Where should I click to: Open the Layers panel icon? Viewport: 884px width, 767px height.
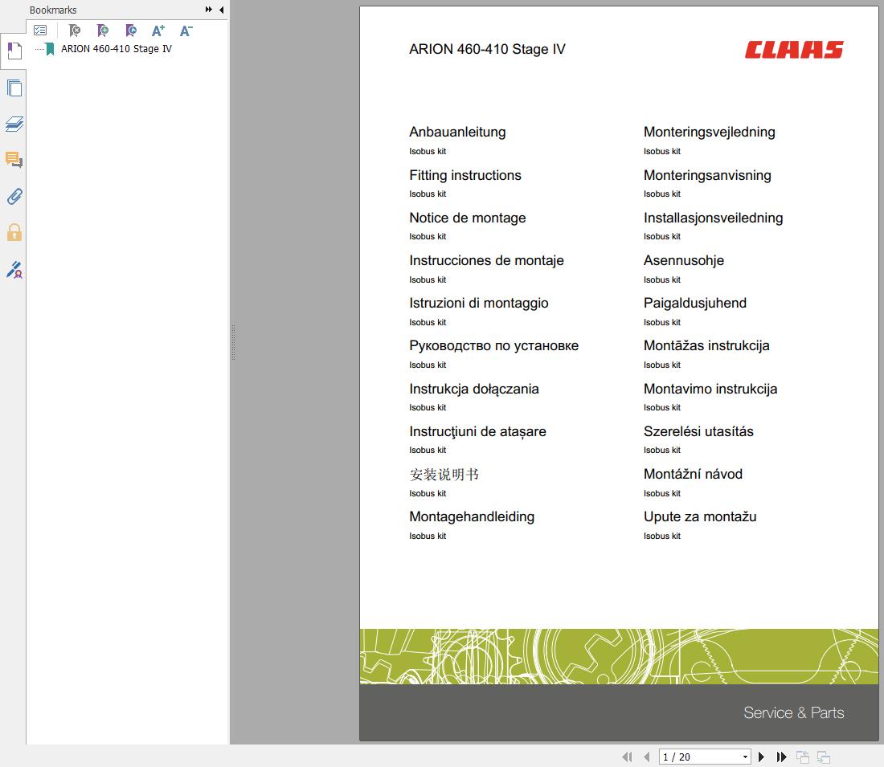pyautogui.click(x=14, y=124)
